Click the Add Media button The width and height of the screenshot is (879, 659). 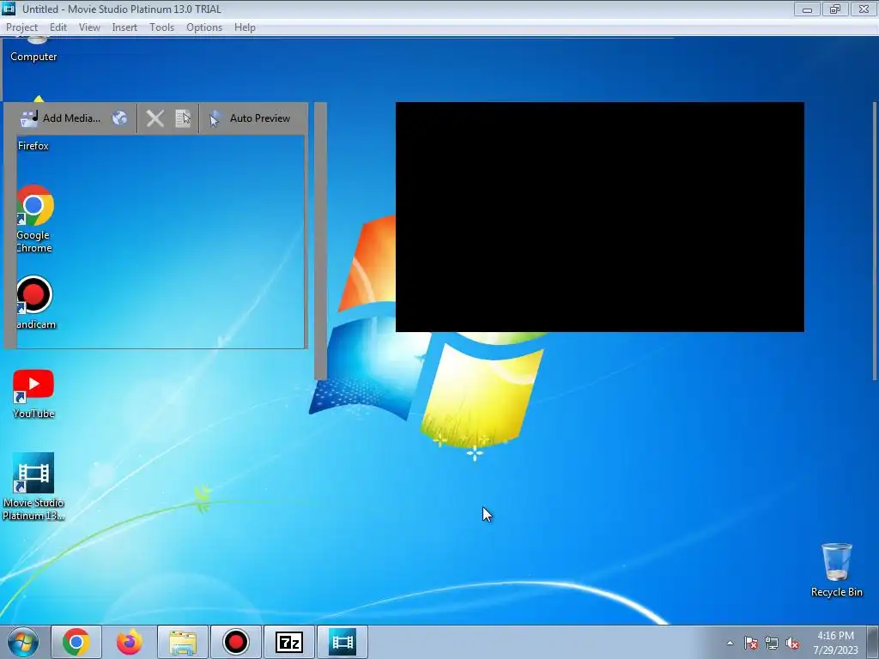(61, 118)
